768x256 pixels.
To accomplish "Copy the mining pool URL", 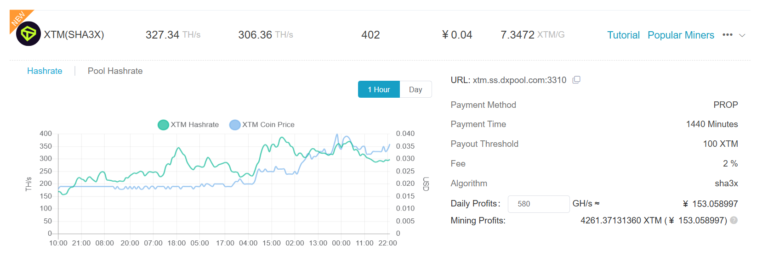I will click(576, 80).
